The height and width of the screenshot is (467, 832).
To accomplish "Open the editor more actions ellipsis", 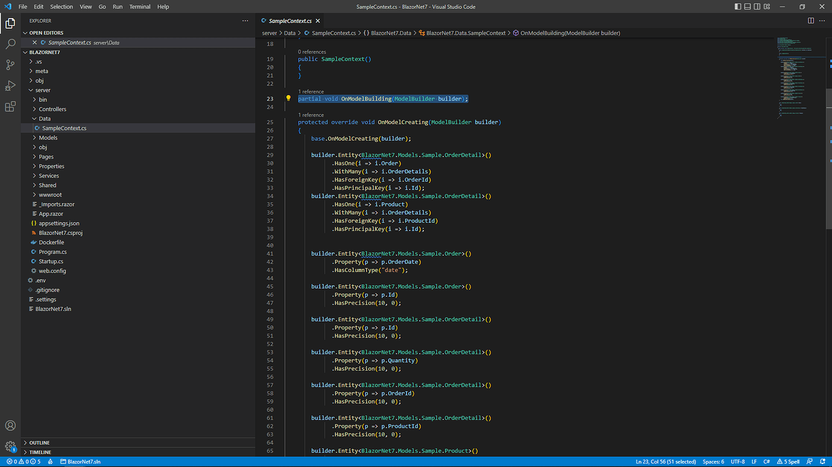I will click(x=823, y=20).
